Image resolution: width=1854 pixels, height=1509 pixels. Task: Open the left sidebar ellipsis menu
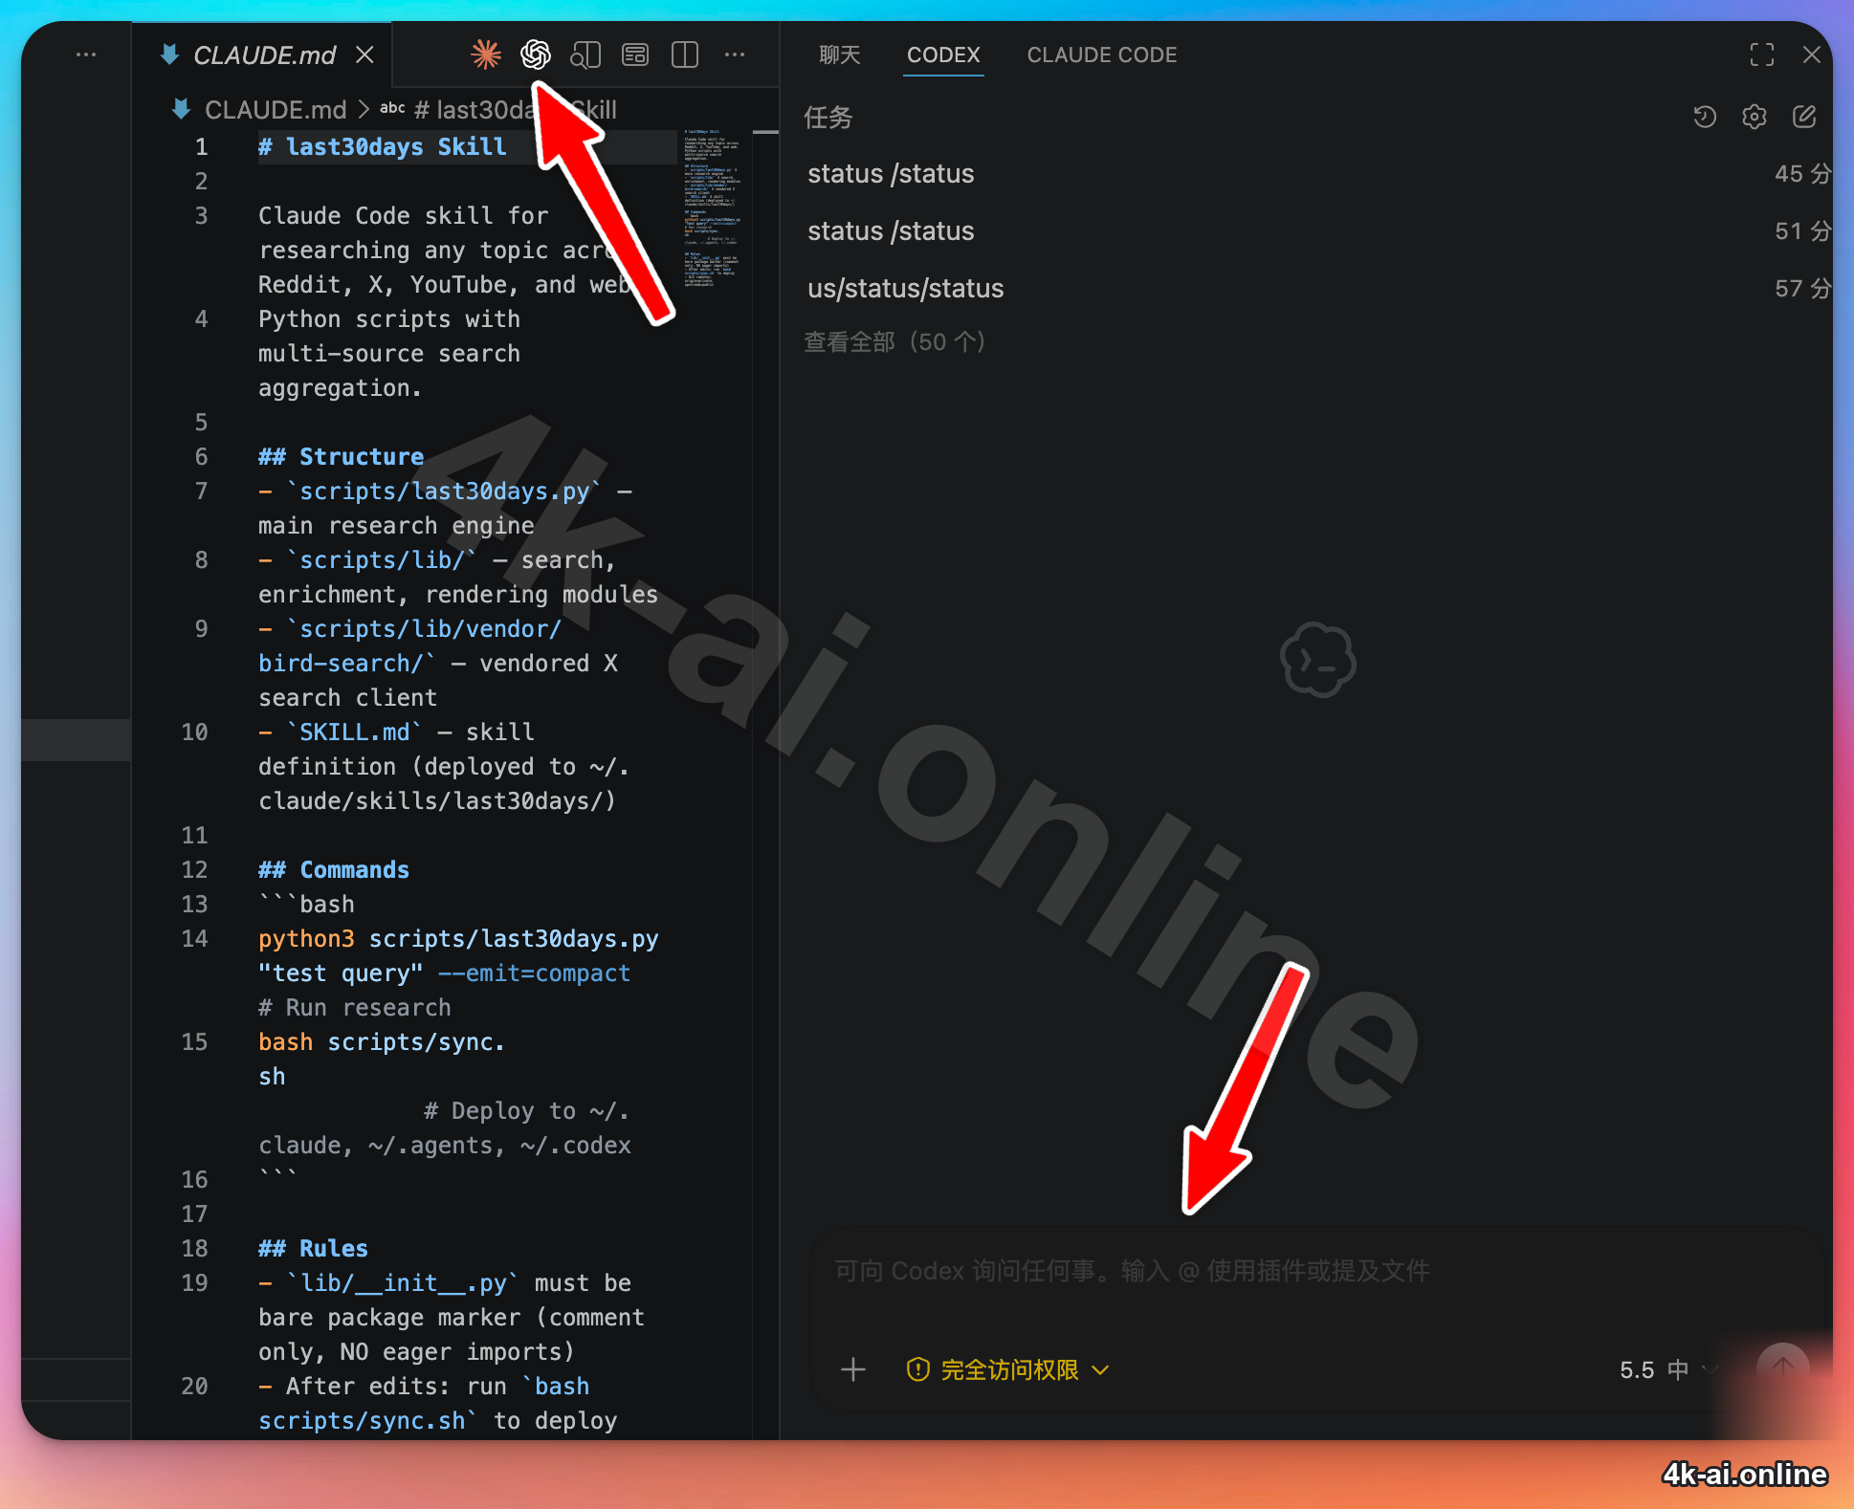click(x=86, y=55)
